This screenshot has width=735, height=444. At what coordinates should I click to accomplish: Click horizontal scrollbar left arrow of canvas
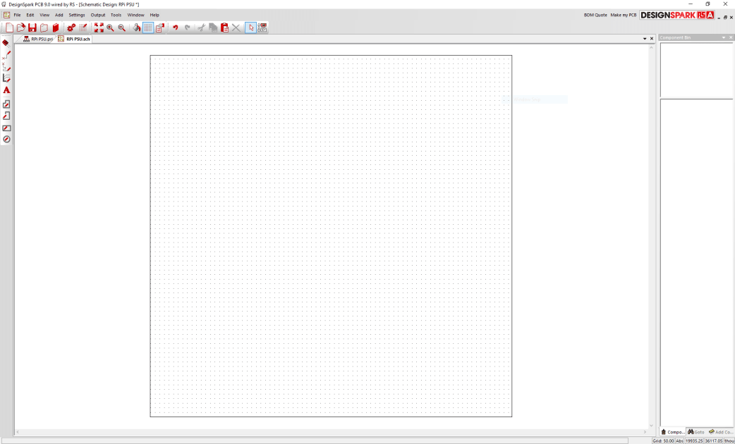18,432
